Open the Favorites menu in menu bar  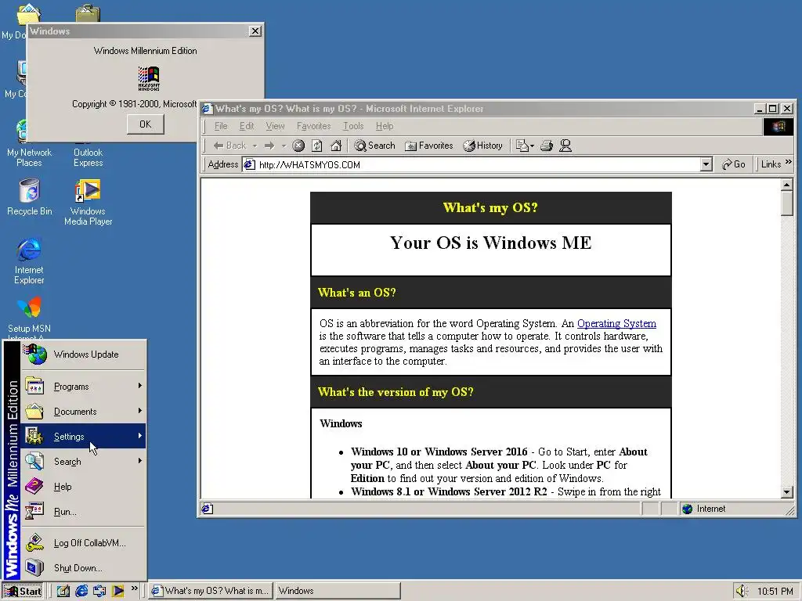(x=313, y=126)
